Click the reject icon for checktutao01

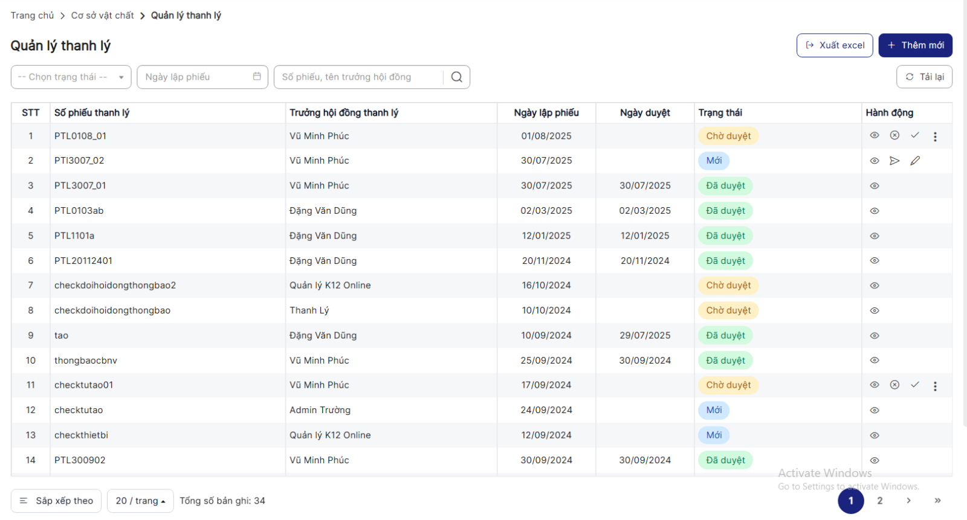[x=894, y=385]
